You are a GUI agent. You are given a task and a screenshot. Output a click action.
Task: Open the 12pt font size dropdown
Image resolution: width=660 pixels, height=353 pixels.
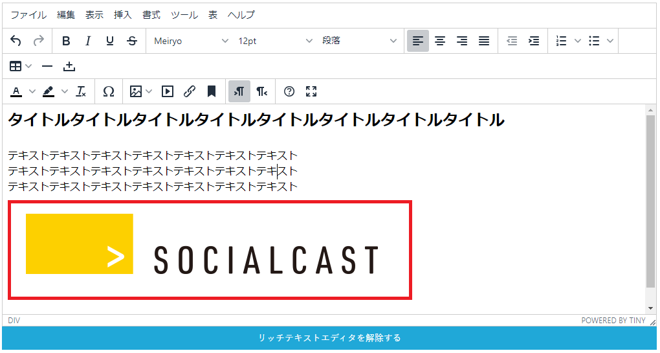click(275, 41)
